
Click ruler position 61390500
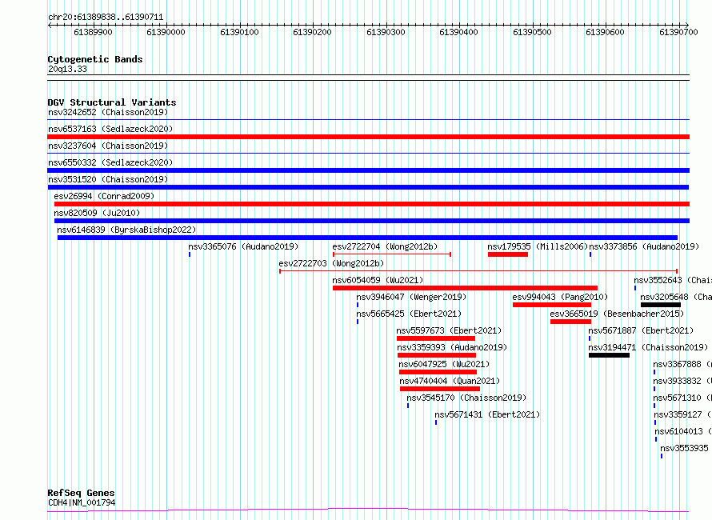[532, 32]
